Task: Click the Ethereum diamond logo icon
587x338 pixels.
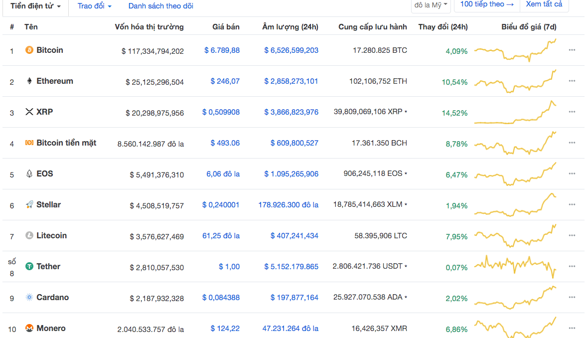Action: 29,81
